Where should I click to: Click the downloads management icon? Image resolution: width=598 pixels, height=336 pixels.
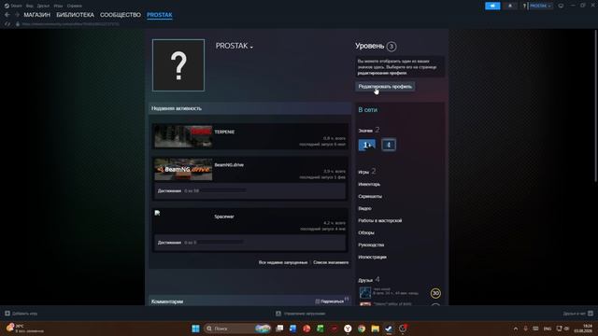coord(278,314)
